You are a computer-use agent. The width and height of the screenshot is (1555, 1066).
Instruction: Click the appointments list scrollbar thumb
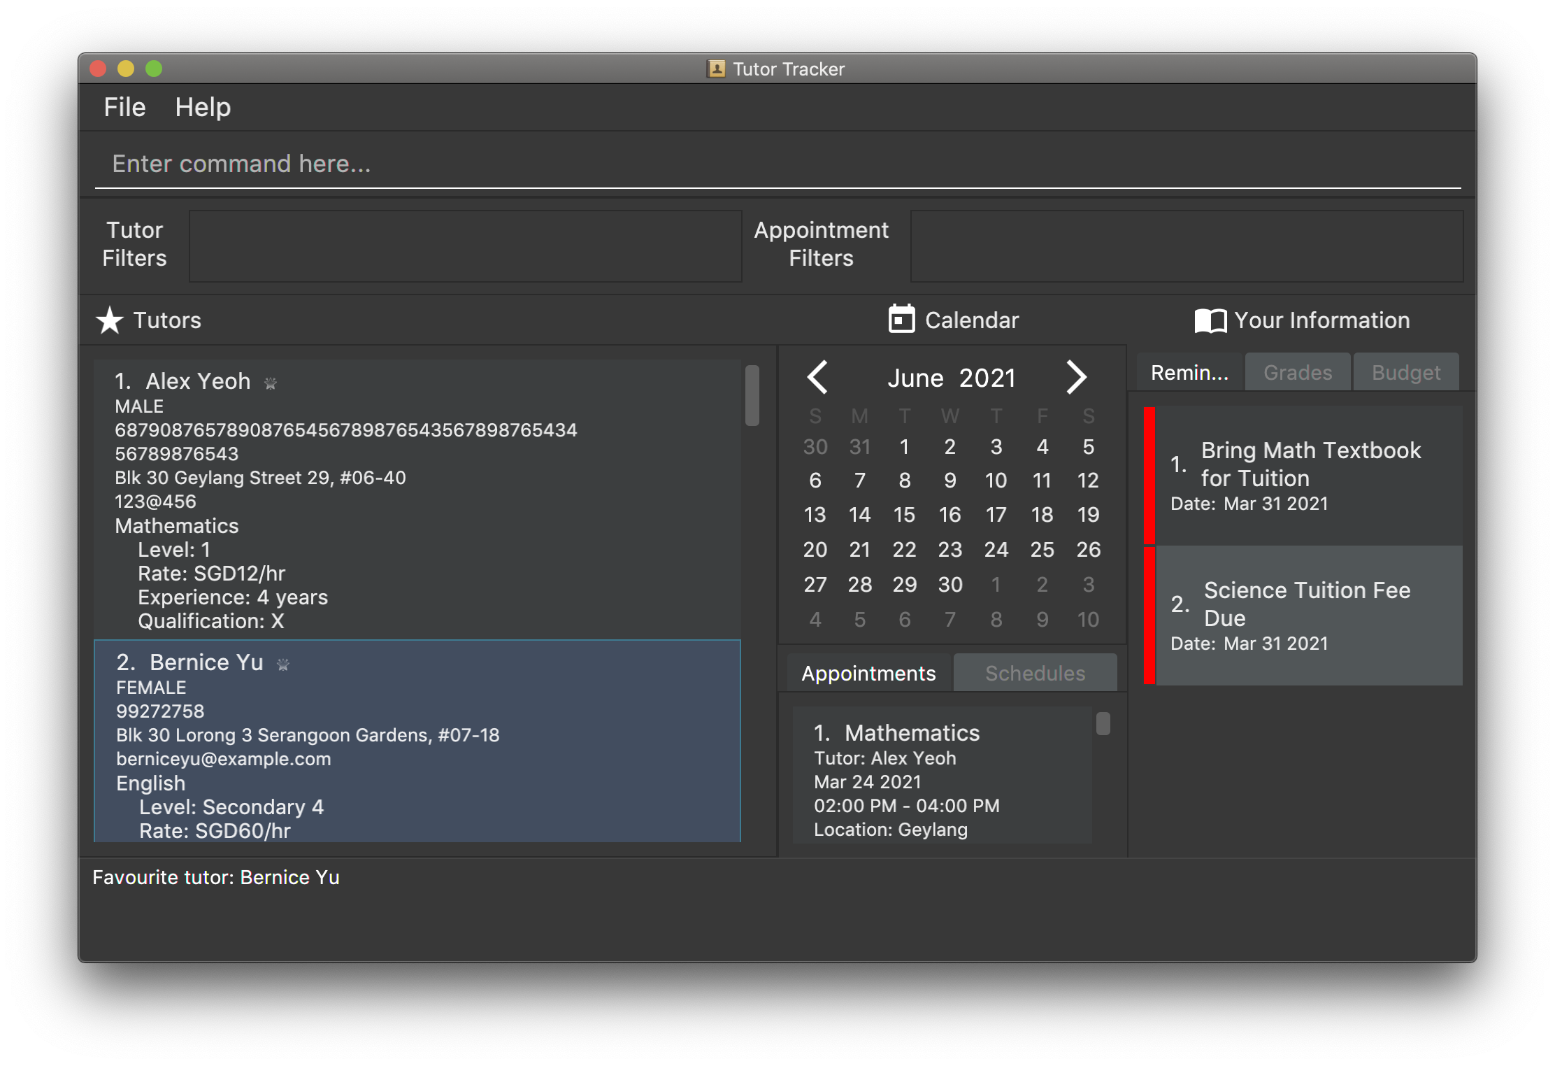coord(1103,724)
